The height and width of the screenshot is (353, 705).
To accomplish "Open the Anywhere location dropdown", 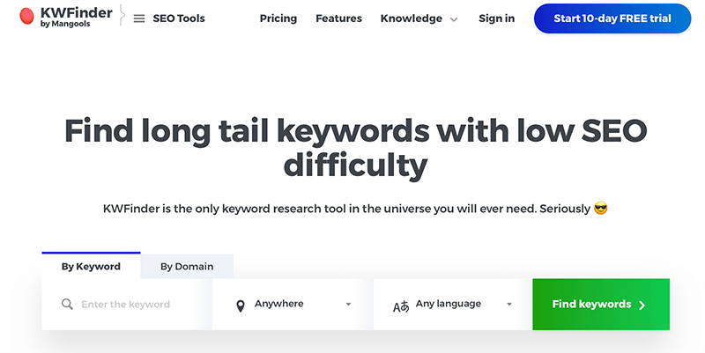I will click(x=293, y=305).
